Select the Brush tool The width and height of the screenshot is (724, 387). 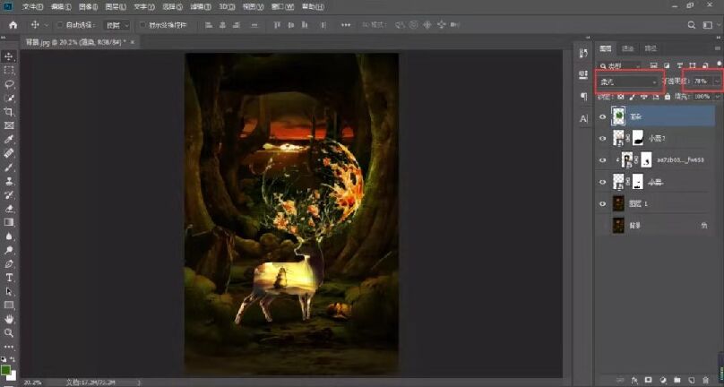point(9,168)
